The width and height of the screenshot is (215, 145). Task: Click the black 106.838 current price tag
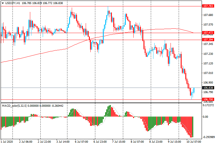coord(208,88)
